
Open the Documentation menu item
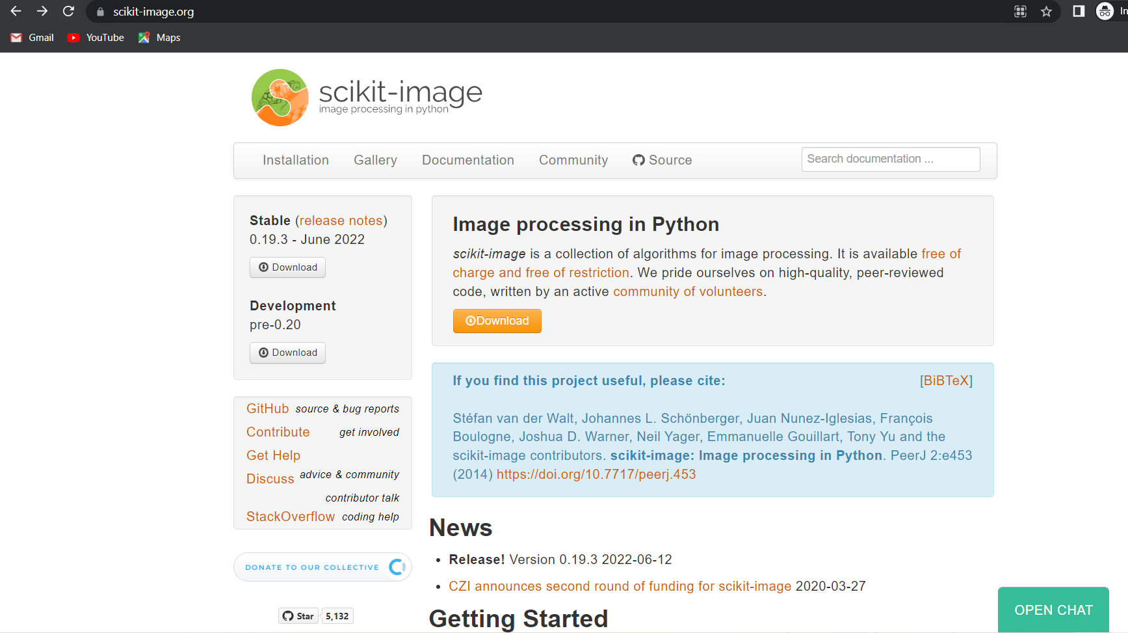(468, 160)
